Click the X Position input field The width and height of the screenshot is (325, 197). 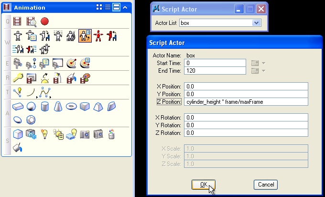coord(246,87)
